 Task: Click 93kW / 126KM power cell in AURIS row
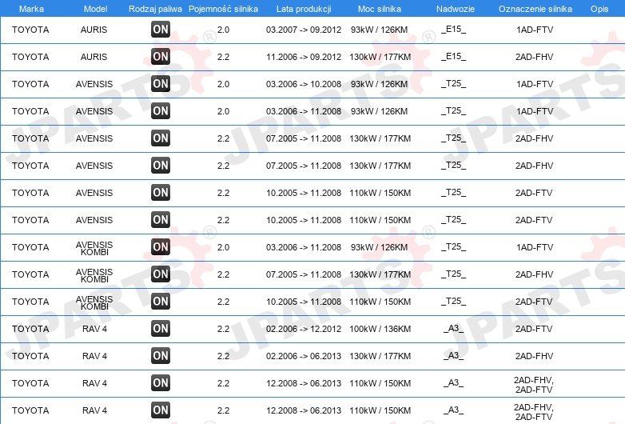379,30
